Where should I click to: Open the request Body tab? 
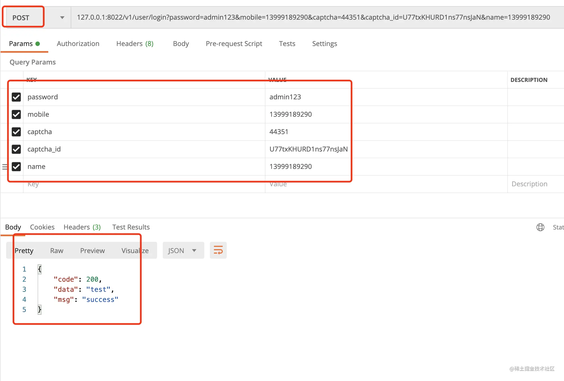point(181,44)
